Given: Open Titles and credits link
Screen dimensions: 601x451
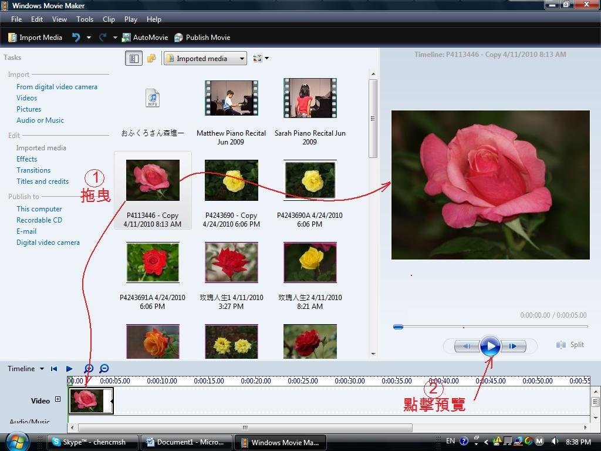Looking at the screenshot, I should pos(42,181).
